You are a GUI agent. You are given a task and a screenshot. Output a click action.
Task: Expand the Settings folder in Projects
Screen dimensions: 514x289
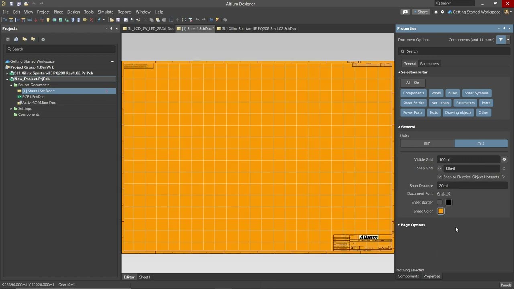click(x=11, y=109)
